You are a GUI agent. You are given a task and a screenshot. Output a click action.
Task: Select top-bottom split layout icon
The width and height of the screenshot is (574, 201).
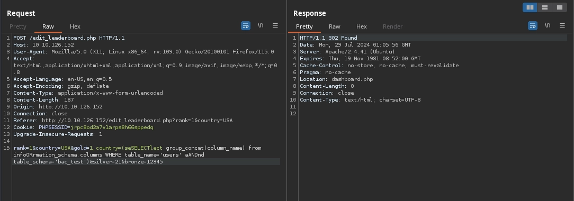[545, 7]
